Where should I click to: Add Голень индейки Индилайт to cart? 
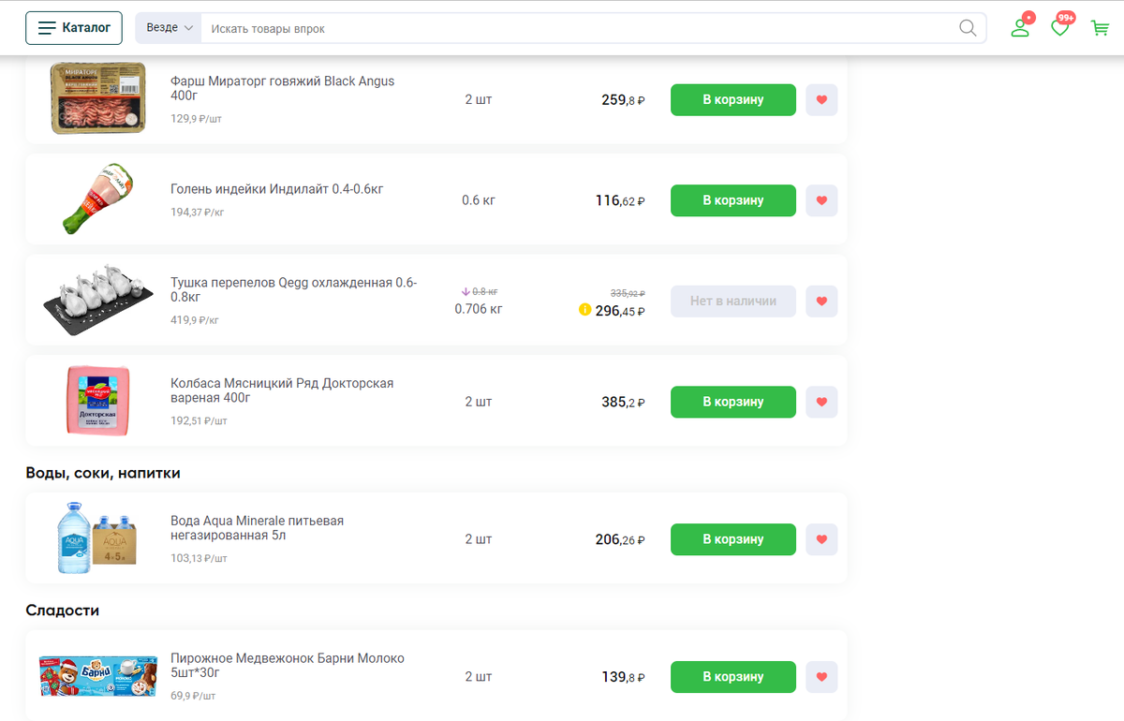[733, 200]
